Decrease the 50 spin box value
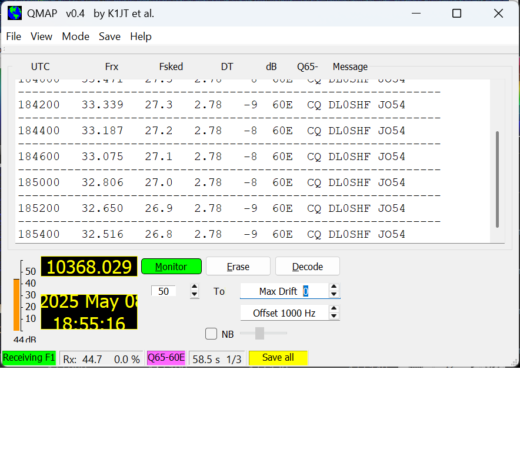This screenshot has width=520, height=469. [x=195, y=295]
